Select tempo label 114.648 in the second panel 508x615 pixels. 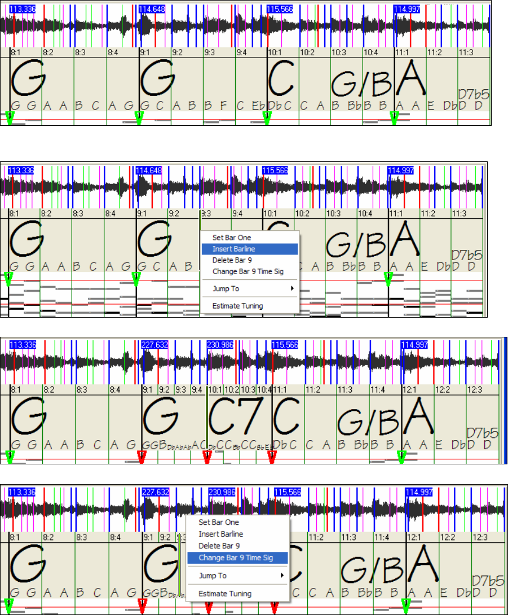click(x=148, y=170)
